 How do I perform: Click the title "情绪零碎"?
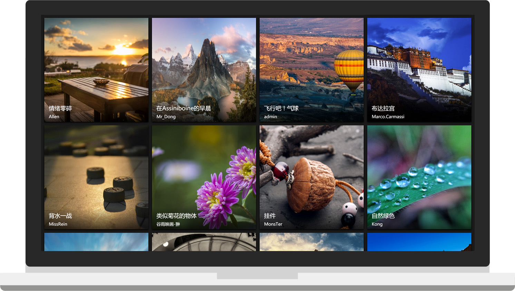click(x=60, y=108)
